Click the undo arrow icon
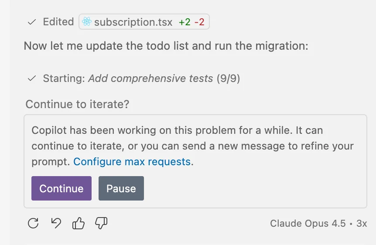 click(56, 224)
